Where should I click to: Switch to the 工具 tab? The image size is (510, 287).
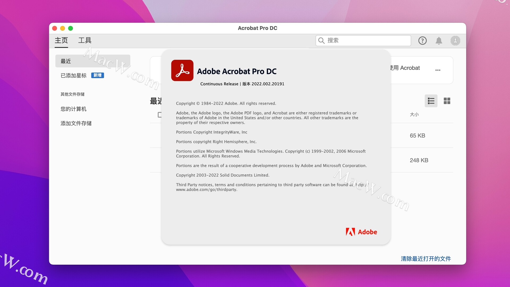(x=84, y=40)
